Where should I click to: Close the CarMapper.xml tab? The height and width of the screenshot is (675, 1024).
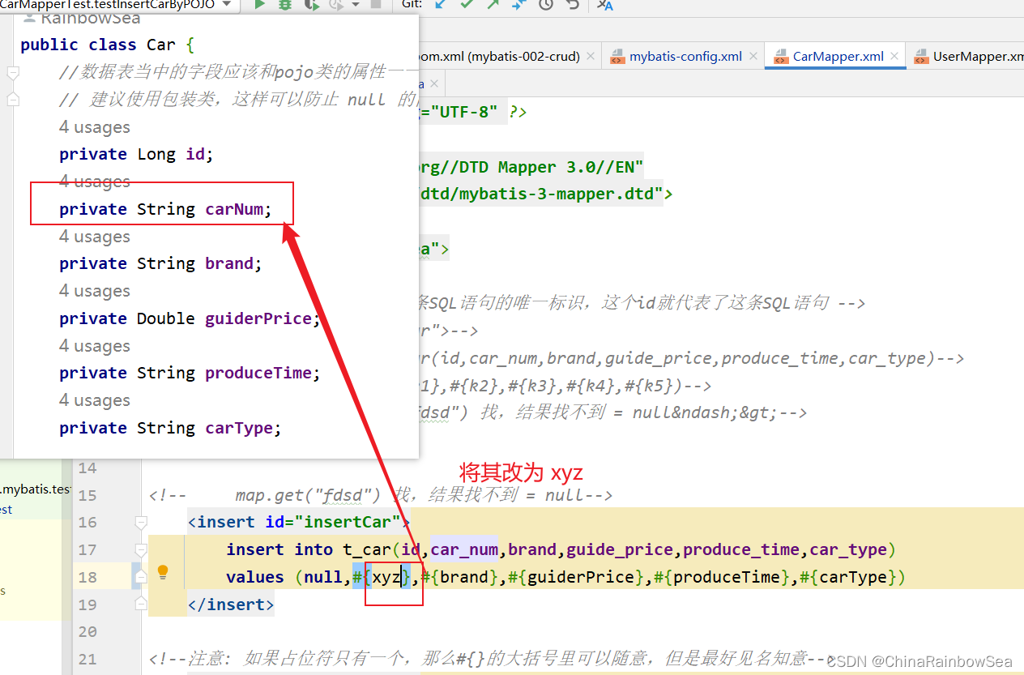(894, 56)
